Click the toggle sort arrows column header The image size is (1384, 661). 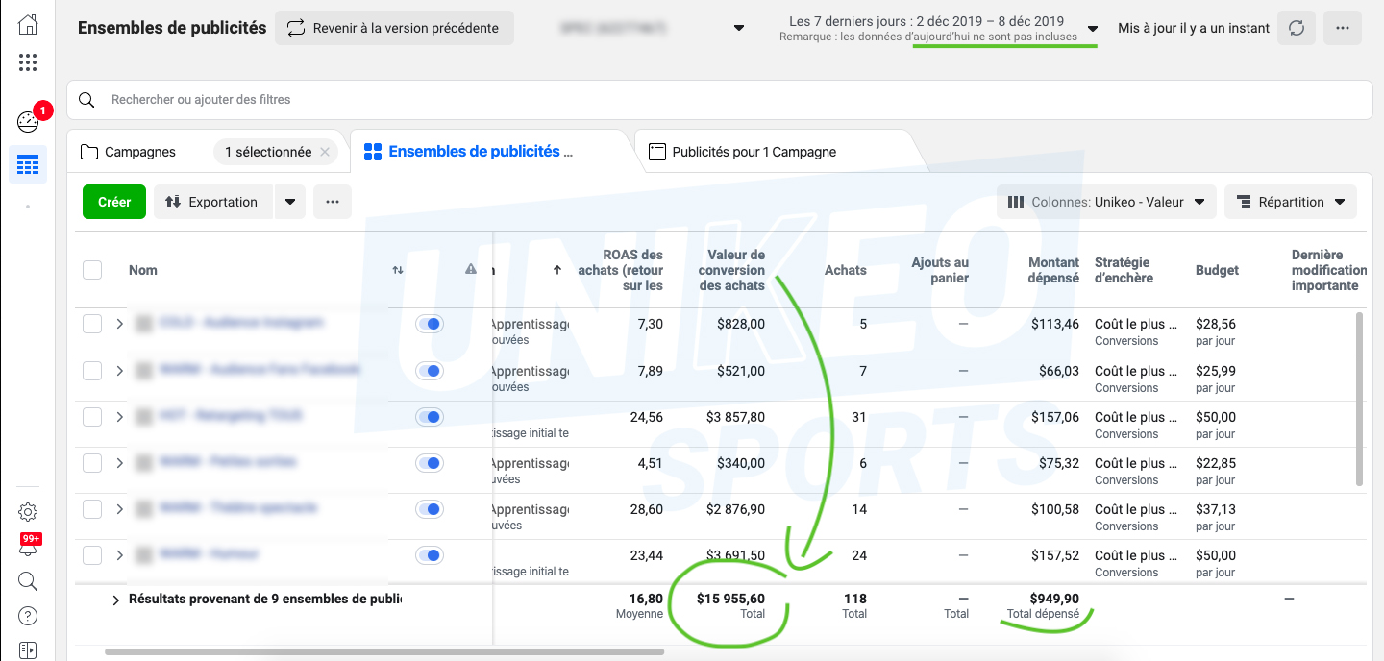click(398, 270)
